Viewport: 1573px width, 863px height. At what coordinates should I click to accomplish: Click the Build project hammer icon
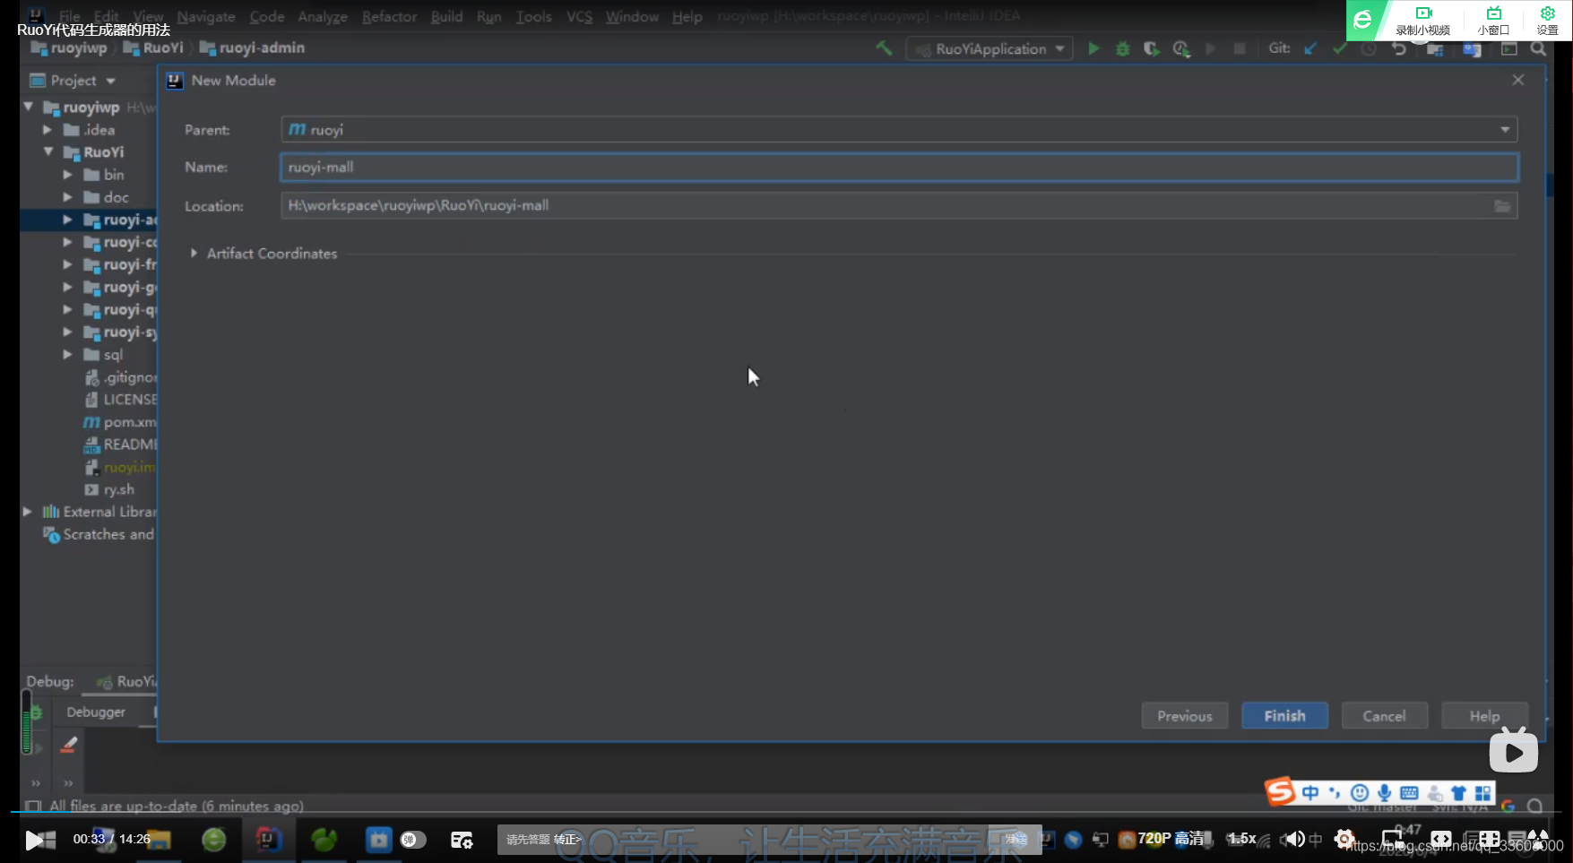885,48
